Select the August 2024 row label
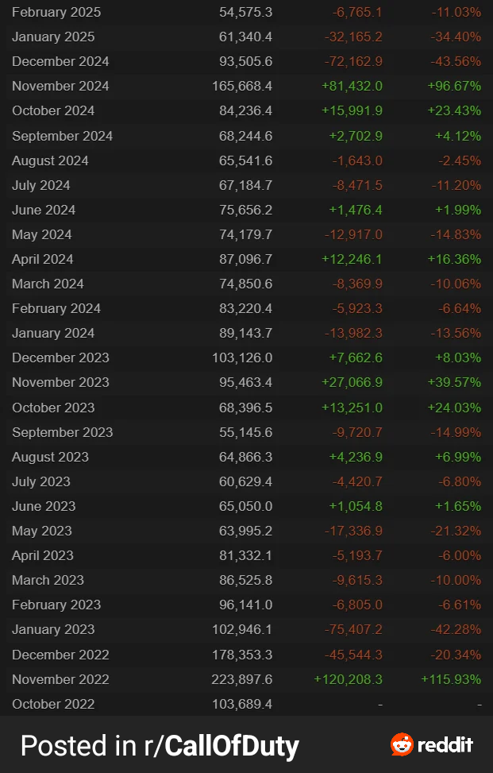This screenshot has height=773, width=493. tap(50, 160)
